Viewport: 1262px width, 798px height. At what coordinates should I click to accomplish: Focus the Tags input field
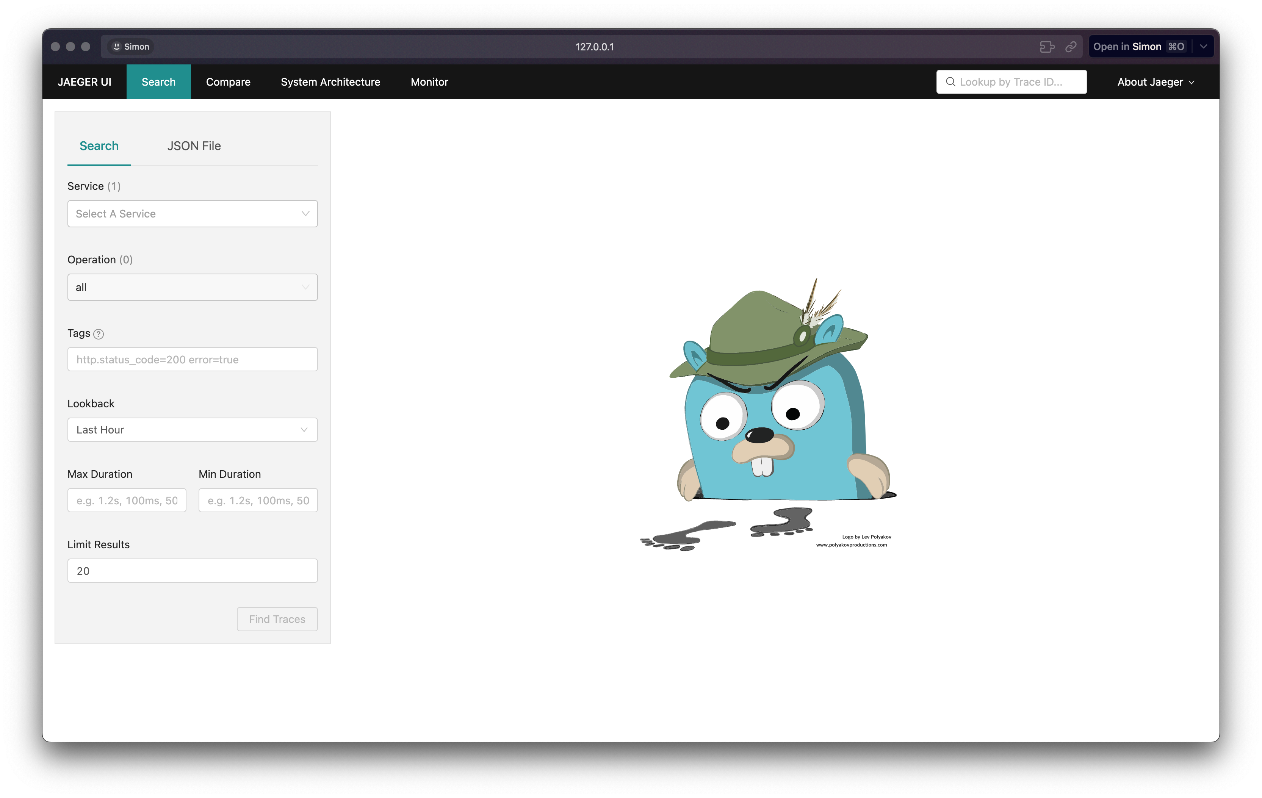tap(193, 360)
